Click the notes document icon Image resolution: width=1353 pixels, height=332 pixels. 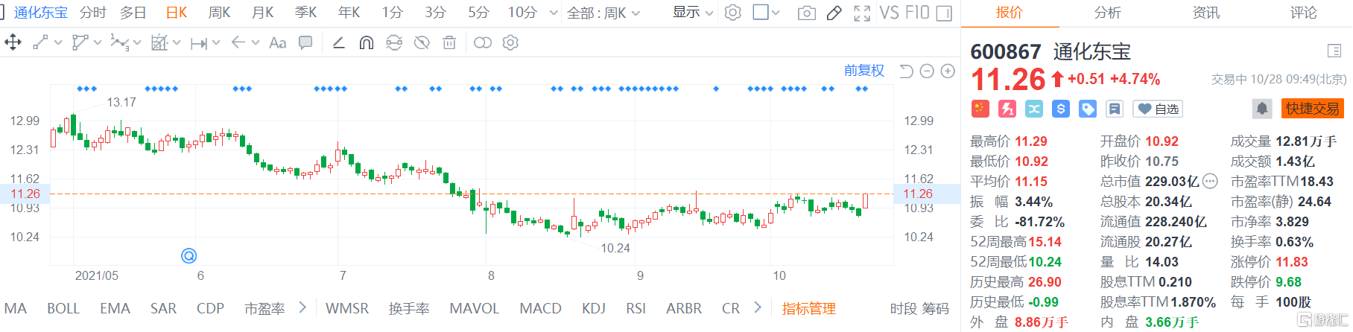coord(1115,109)
